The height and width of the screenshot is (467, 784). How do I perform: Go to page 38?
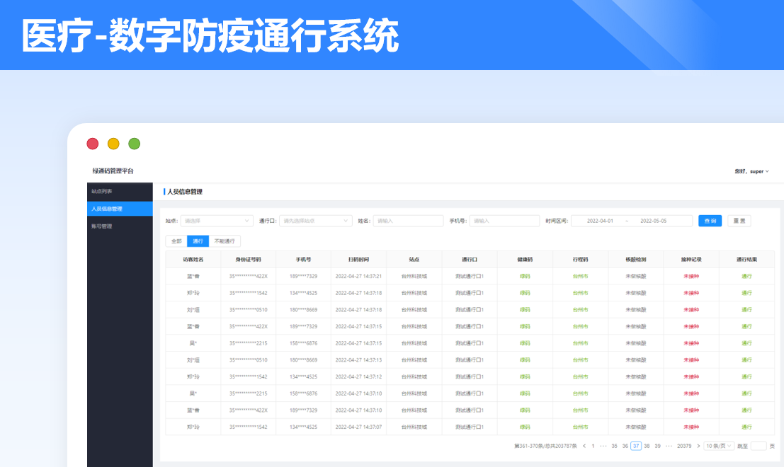click(647, 446)
